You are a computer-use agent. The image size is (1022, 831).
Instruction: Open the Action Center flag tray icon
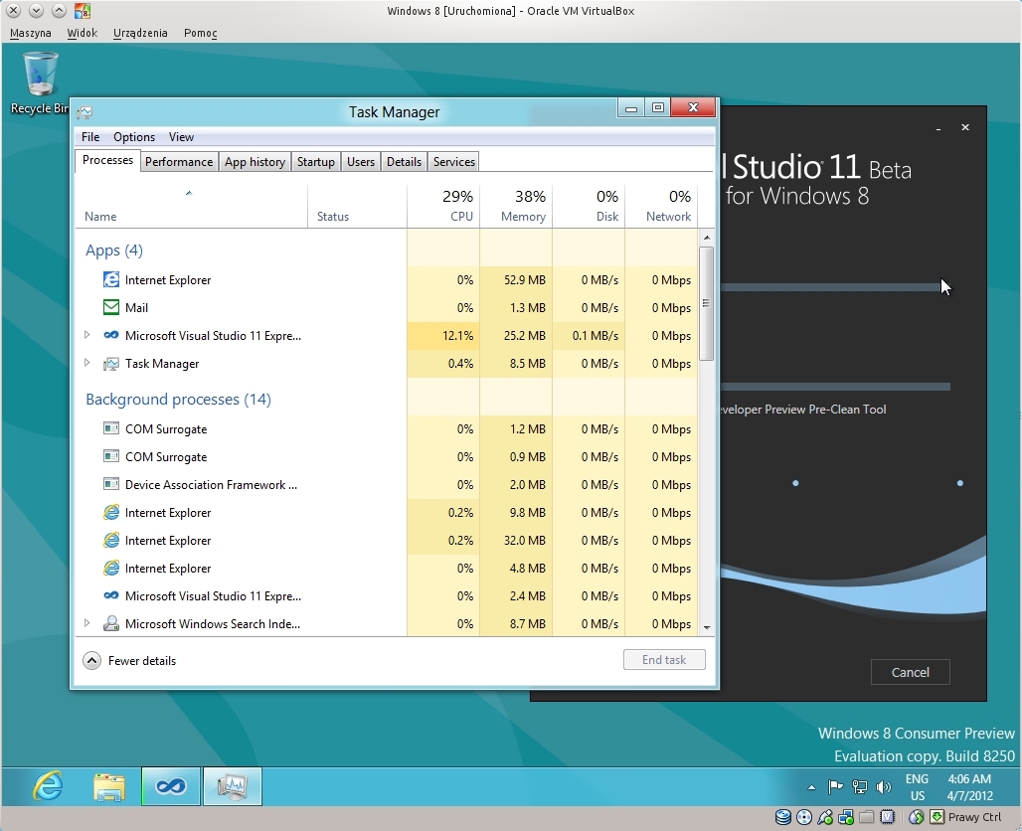pos(835,787)
